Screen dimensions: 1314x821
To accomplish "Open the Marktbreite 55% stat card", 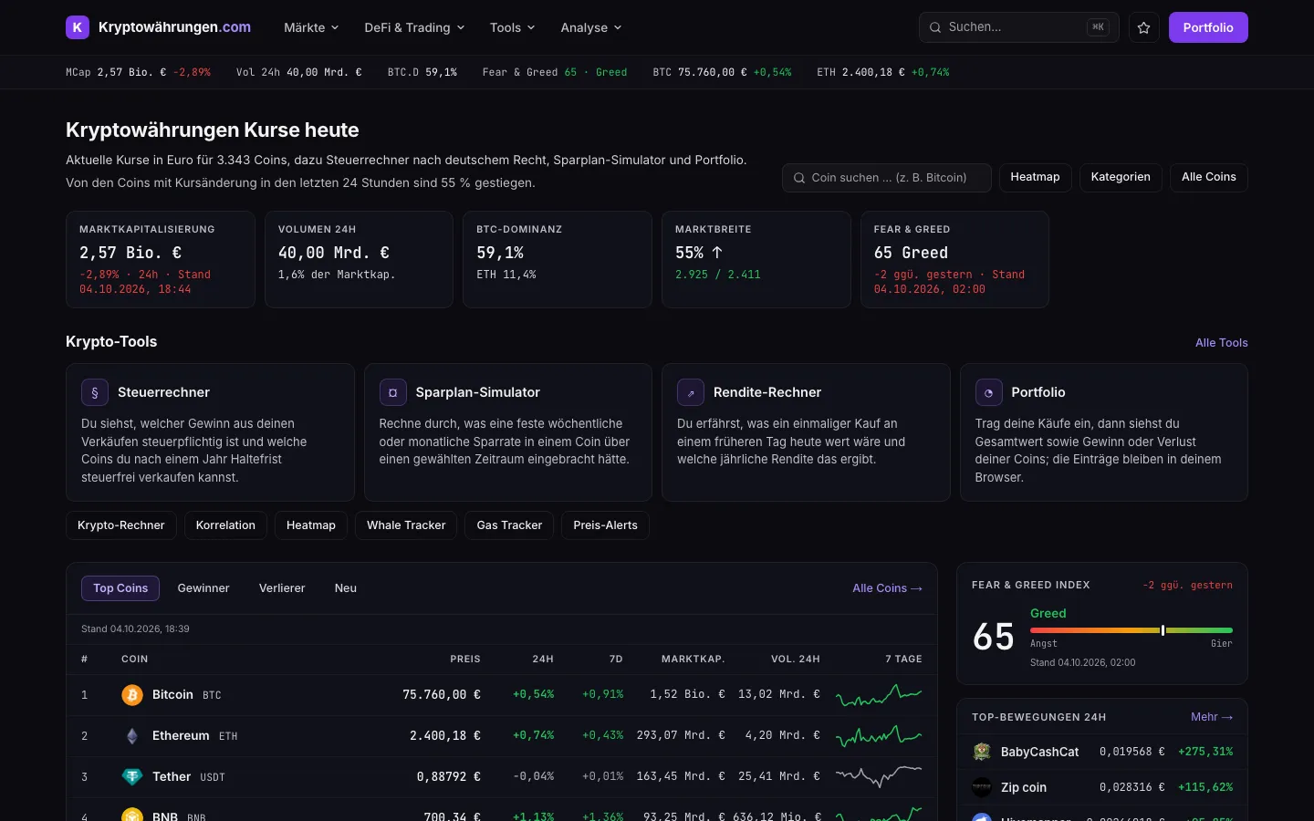I will [756, 259].
